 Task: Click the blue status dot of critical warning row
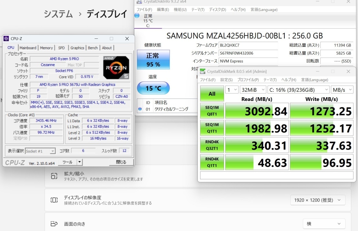pyautogui.click(x=140, y=109)
